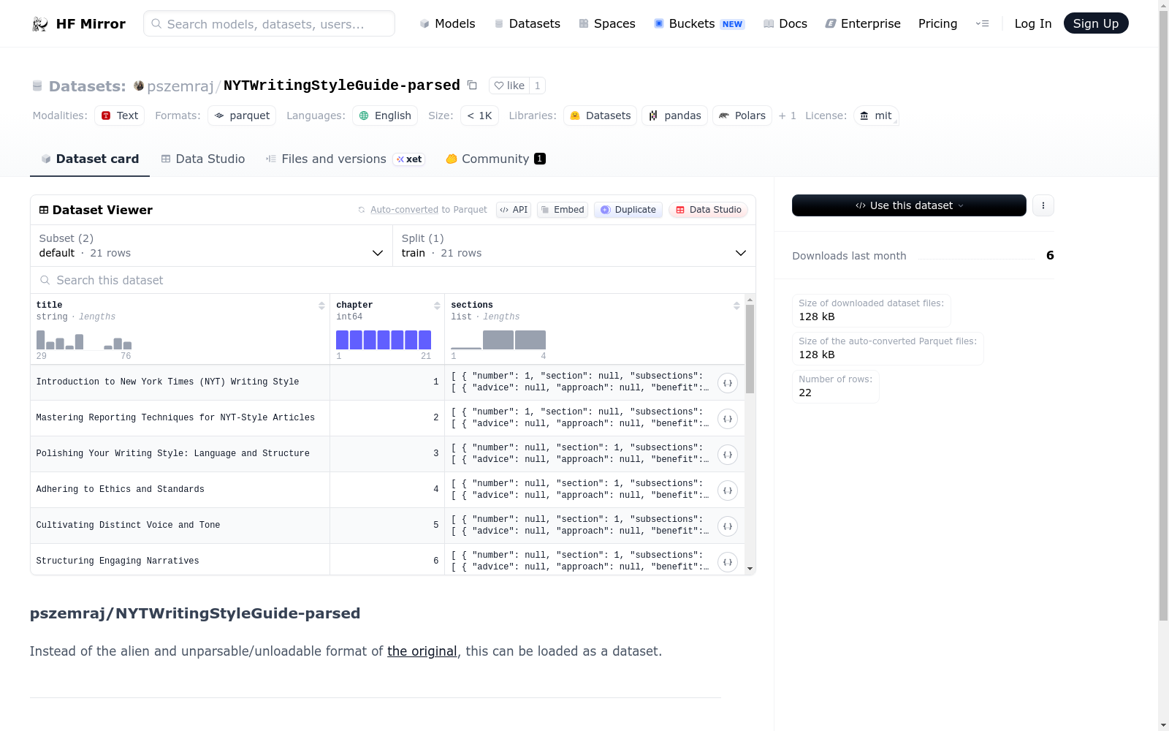This screenshot has width=1169, height=731.
Task: Click the dataset table vertical scrollbar thumb
Action: 750,349
